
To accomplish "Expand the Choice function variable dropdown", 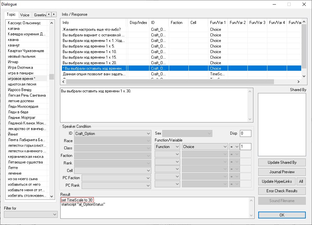I will coord(225,147).
